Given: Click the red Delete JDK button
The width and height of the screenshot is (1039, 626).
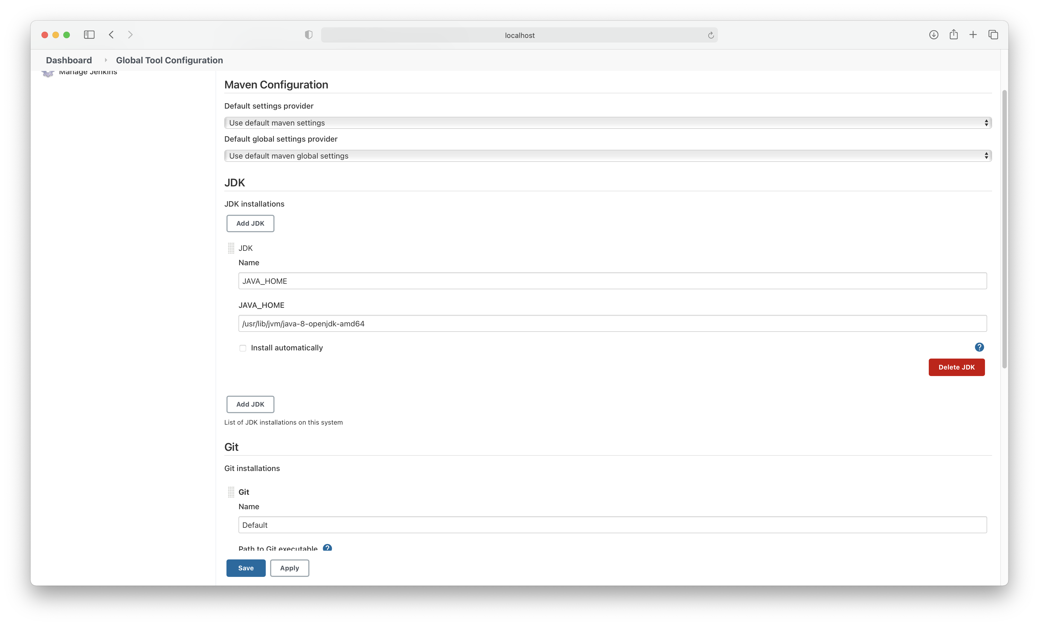Looking at the screenshot, I should 956,367.
